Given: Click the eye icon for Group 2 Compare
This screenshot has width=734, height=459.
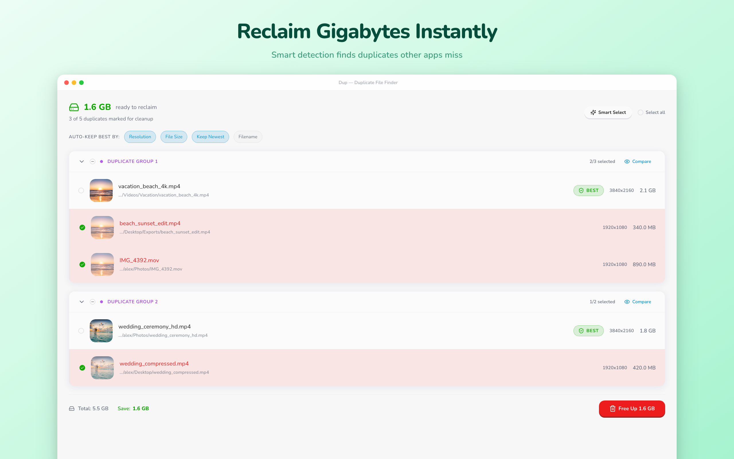Looking at the screenshot, I should click(627, 302).
